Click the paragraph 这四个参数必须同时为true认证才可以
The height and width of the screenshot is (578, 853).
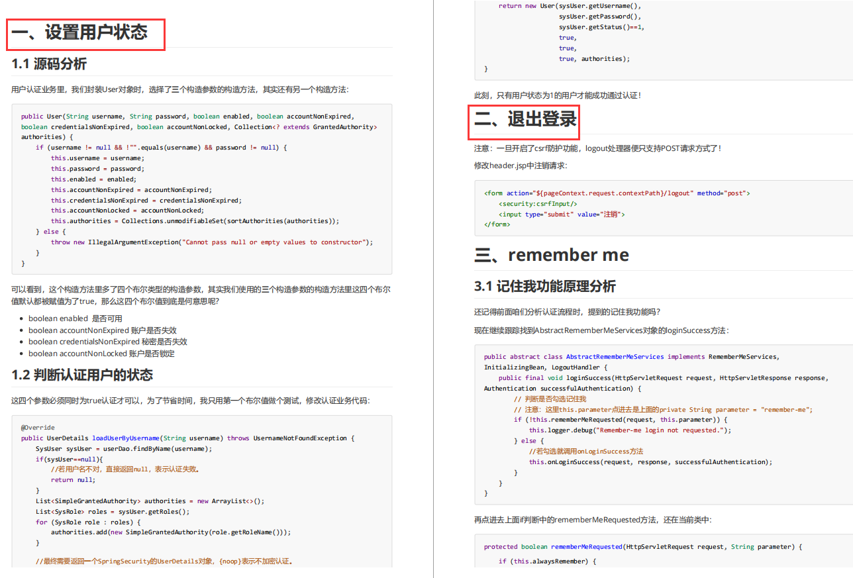[191, 401]
